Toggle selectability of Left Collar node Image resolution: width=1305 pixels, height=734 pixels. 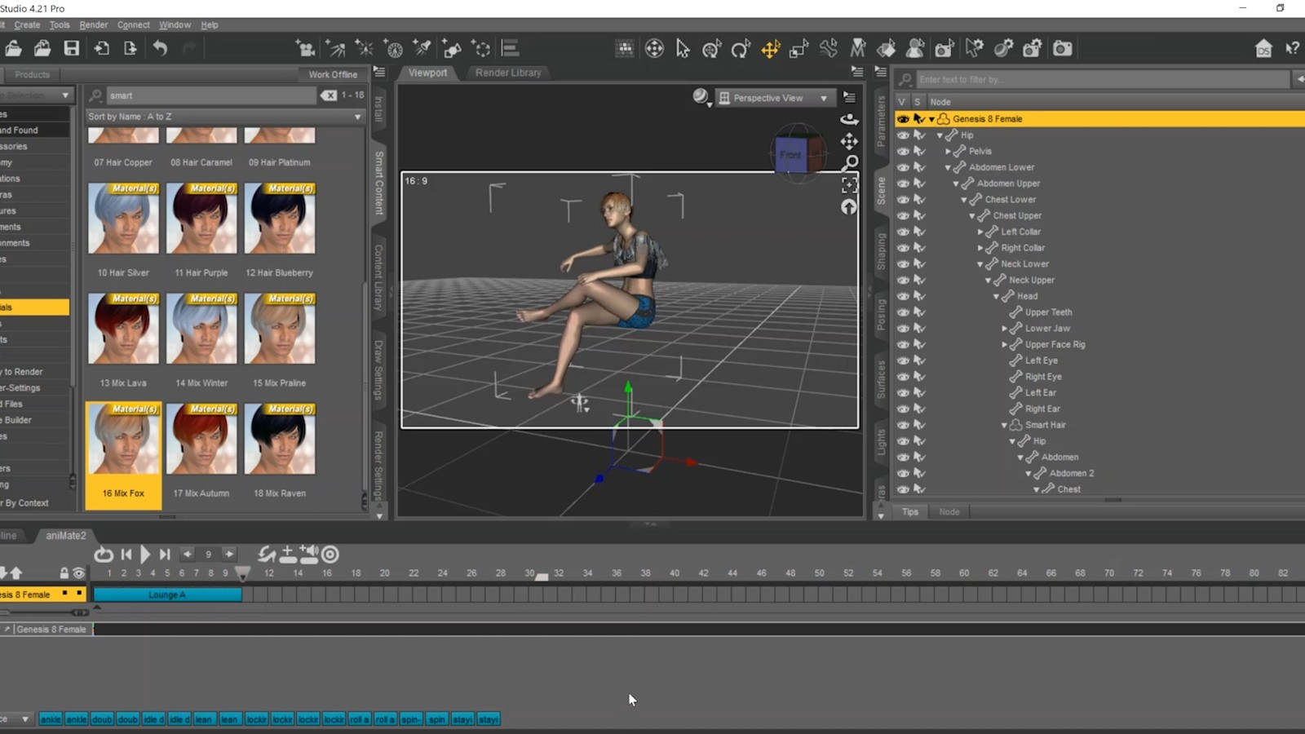[x=919, y=232]
